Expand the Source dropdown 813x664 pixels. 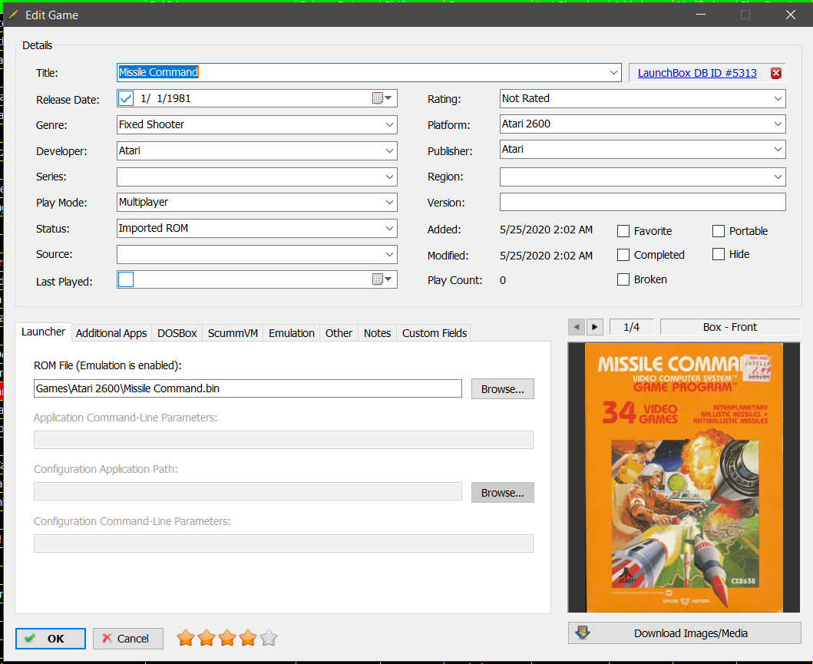(x=389, y=255)
